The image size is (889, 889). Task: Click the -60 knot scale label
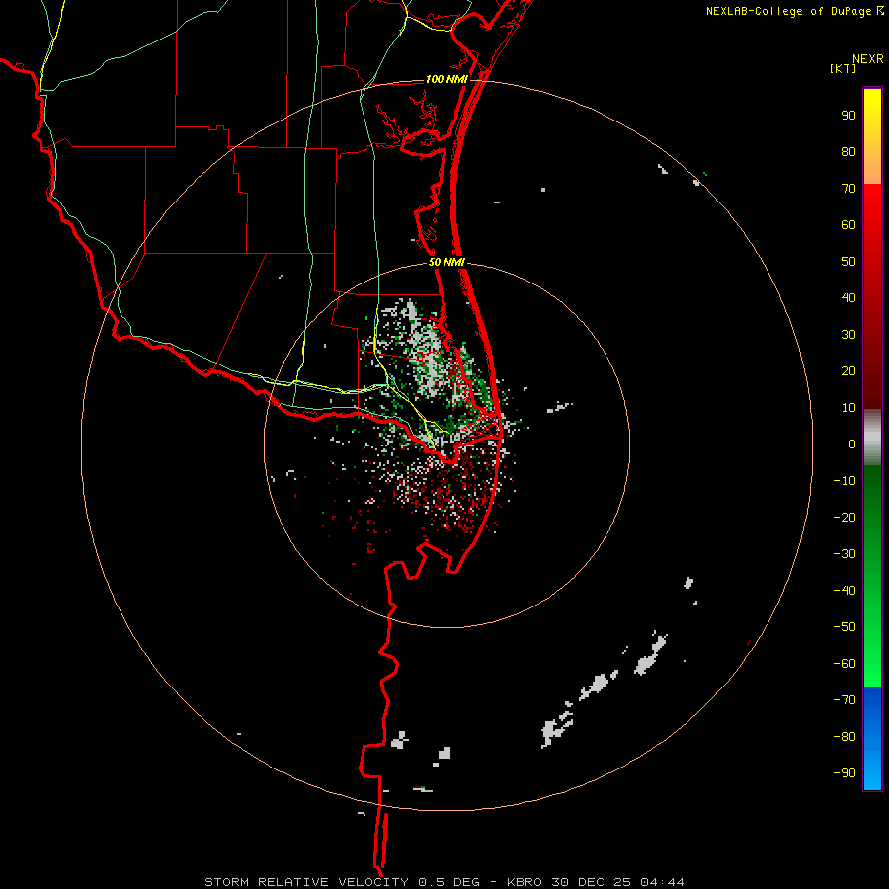[x=845, y=664]
